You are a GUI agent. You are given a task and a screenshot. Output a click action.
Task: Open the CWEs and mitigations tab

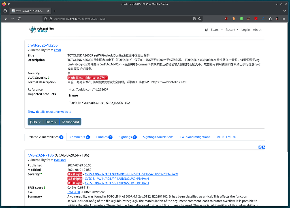click(195, 137)
